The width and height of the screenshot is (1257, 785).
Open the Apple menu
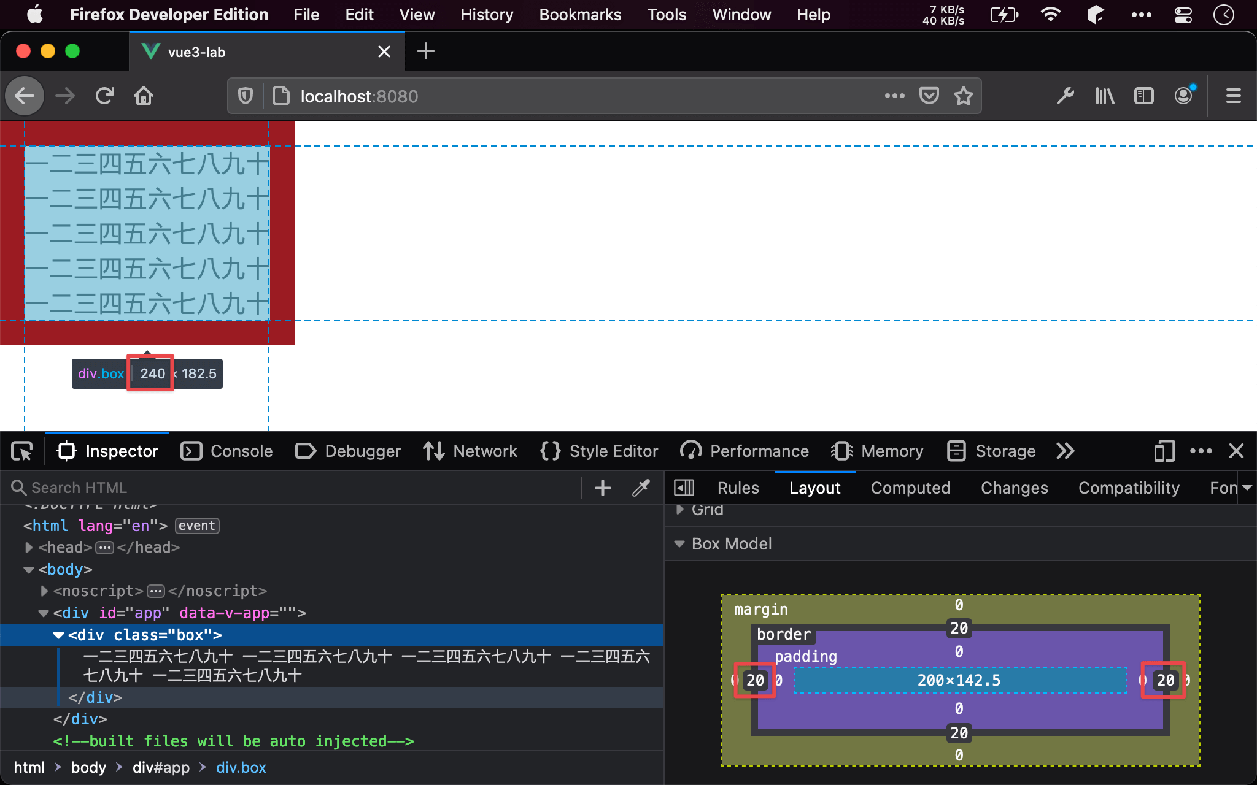(x=35, y=15)
